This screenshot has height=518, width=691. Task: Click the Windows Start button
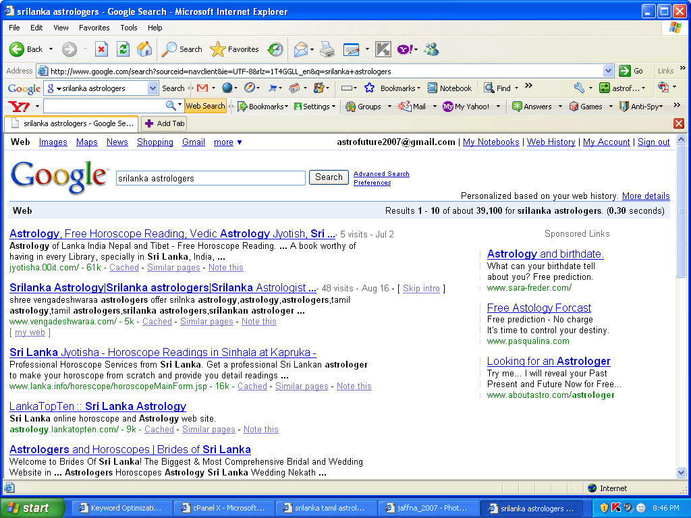click(x=32, y=508)
